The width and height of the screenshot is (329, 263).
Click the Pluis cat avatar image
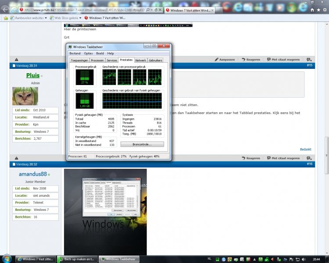pyautogui.click(x=25, y=96)
